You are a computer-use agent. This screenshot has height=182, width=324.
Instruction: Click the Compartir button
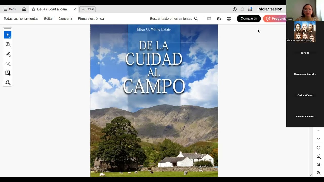249,18
